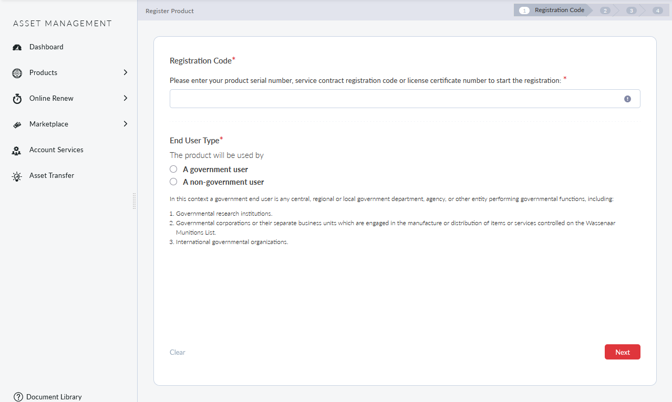Click the Dashboard gauge icon

[17, 47]
